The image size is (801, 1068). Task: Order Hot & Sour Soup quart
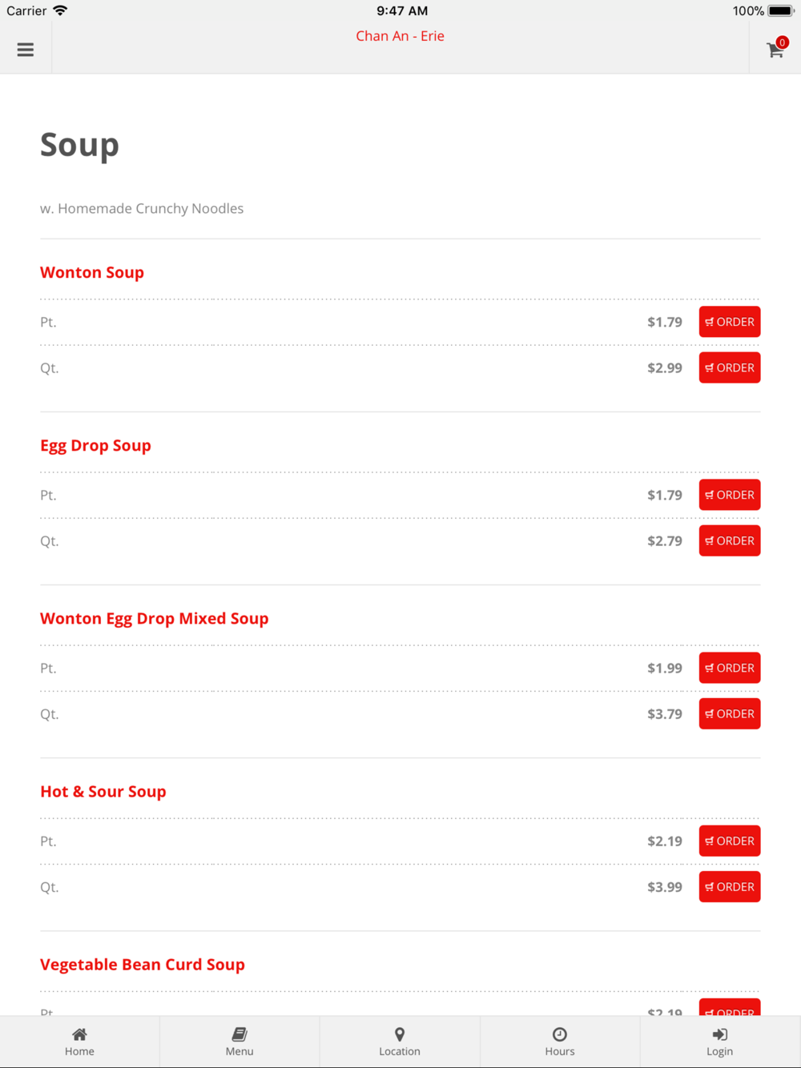click(x=729, y=886)
